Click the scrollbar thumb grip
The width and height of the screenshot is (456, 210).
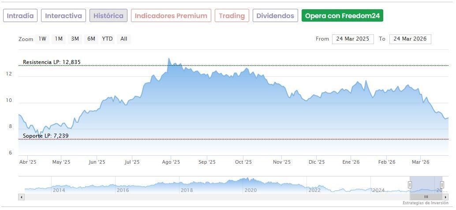tap(426, 197)
